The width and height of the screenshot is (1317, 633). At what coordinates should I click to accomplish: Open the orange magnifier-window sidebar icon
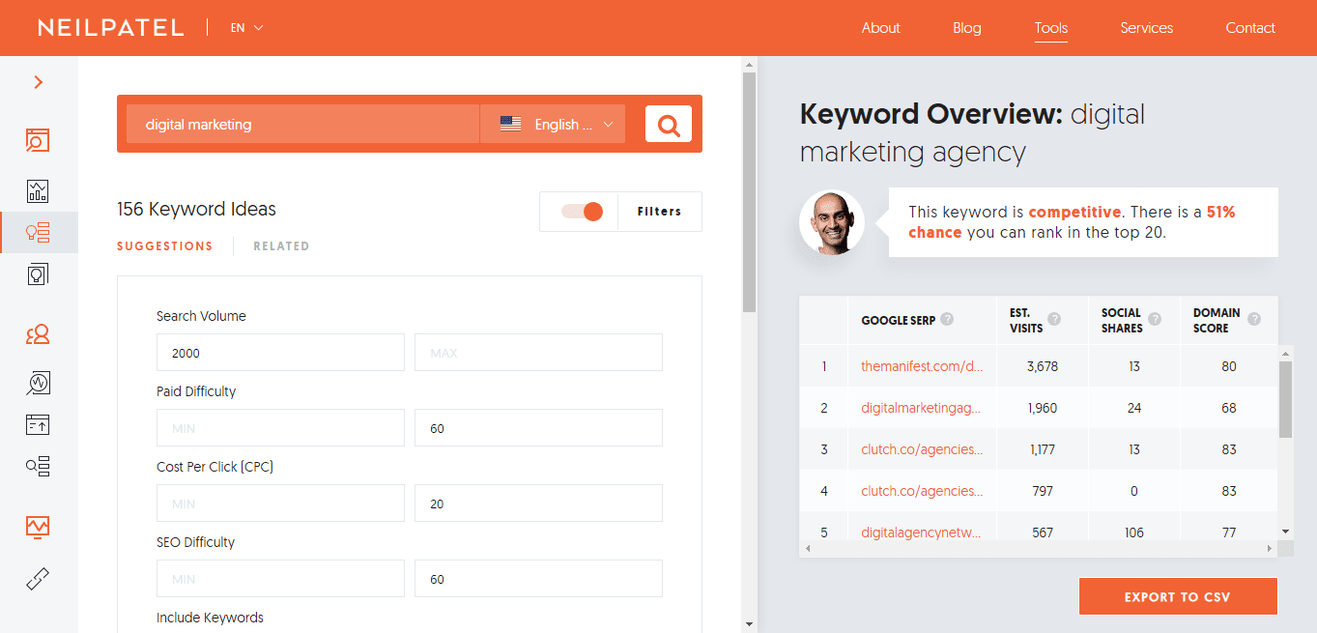[38, 140]
